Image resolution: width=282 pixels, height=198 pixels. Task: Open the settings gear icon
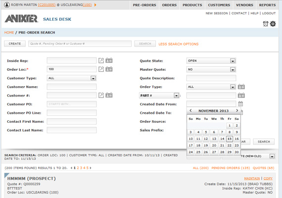273,24
